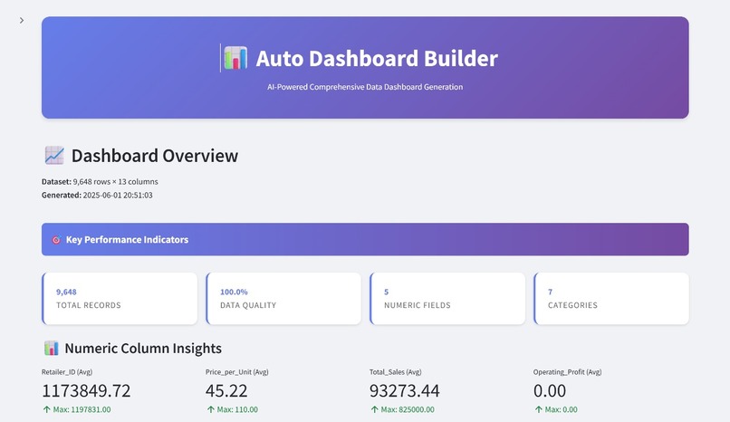Select the Total Records card
The height and width of the screenshot is (422, 730).
coord(120,299)
